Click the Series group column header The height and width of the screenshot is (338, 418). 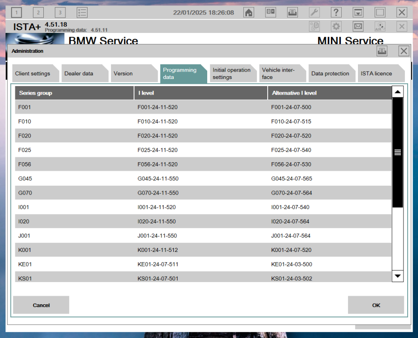point(74,93)
